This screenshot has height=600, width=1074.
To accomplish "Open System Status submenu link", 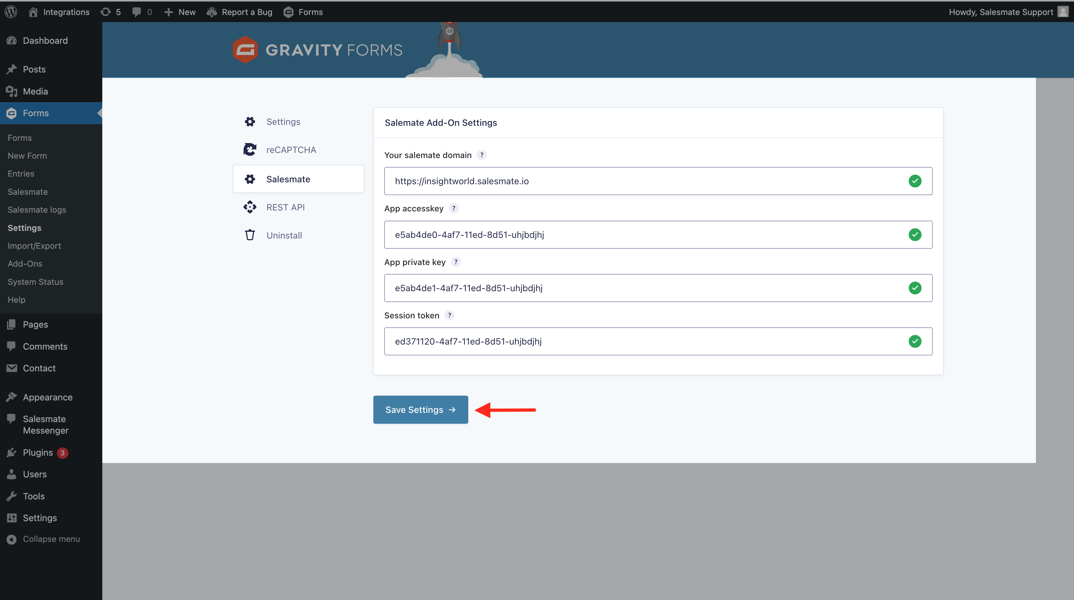I will click(35, 282).
